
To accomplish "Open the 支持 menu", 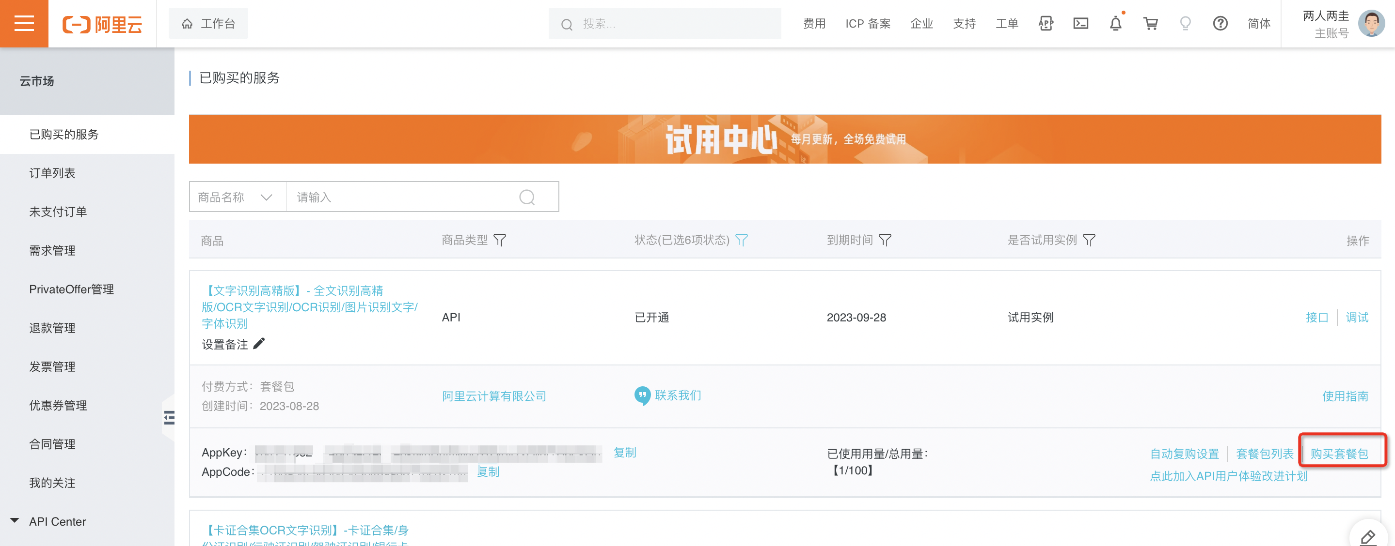I will [x=964, y=24].
